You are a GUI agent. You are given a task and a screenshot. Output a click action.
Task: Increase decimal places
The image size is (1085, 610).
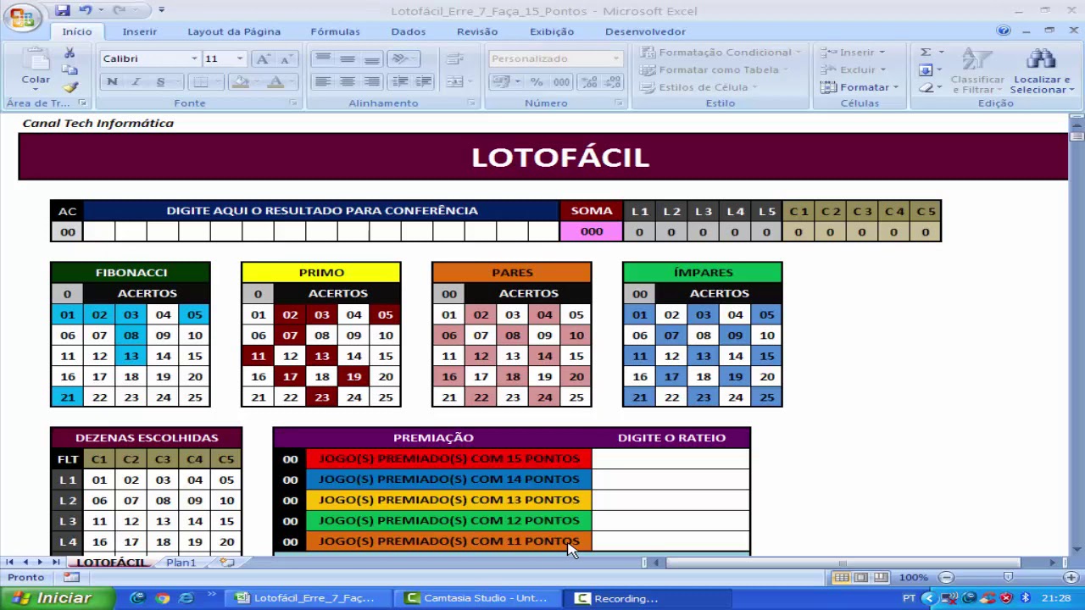[x=589, y=82]
